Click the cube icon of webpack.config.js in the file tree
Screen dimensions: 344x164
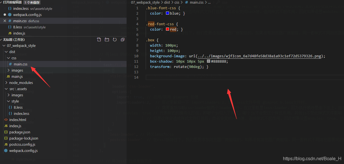6,151
